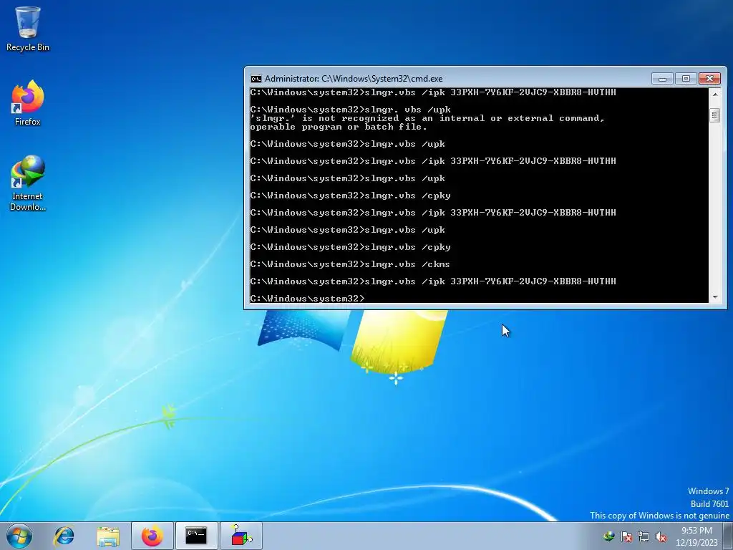Maximize the Administrator cmd.exe window
The image size is (733, 550).
(686, 79)
